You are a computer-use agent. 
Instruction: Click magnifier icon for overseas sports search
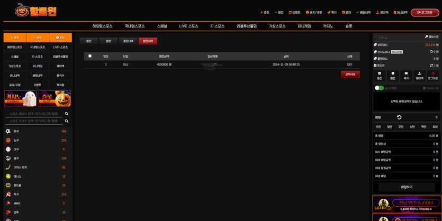tap(67, 114)
